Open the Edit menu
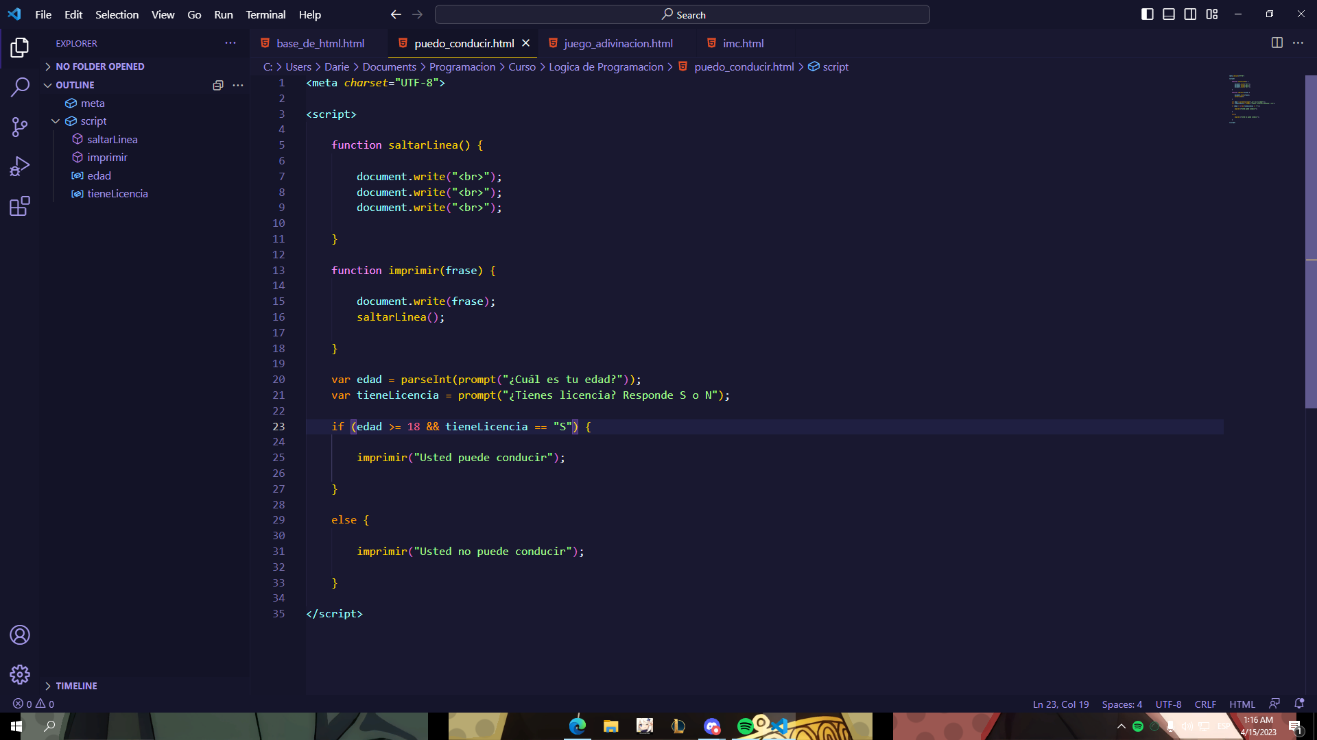 (x=73, y=14)
